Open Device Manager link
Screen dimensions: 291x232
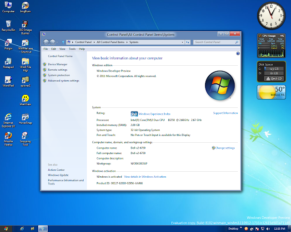click(58, 64)
